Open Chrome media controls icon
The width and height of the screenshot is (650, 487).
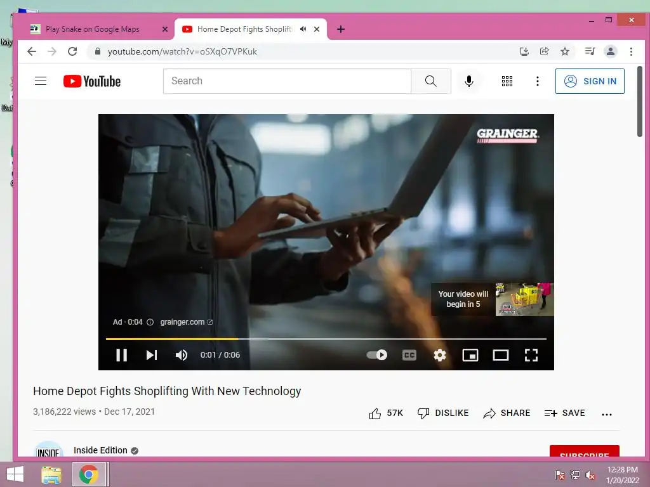click(590, 51)
